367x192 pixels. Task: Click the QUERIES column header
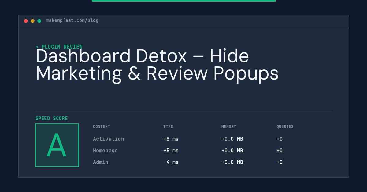coord(285,127)
